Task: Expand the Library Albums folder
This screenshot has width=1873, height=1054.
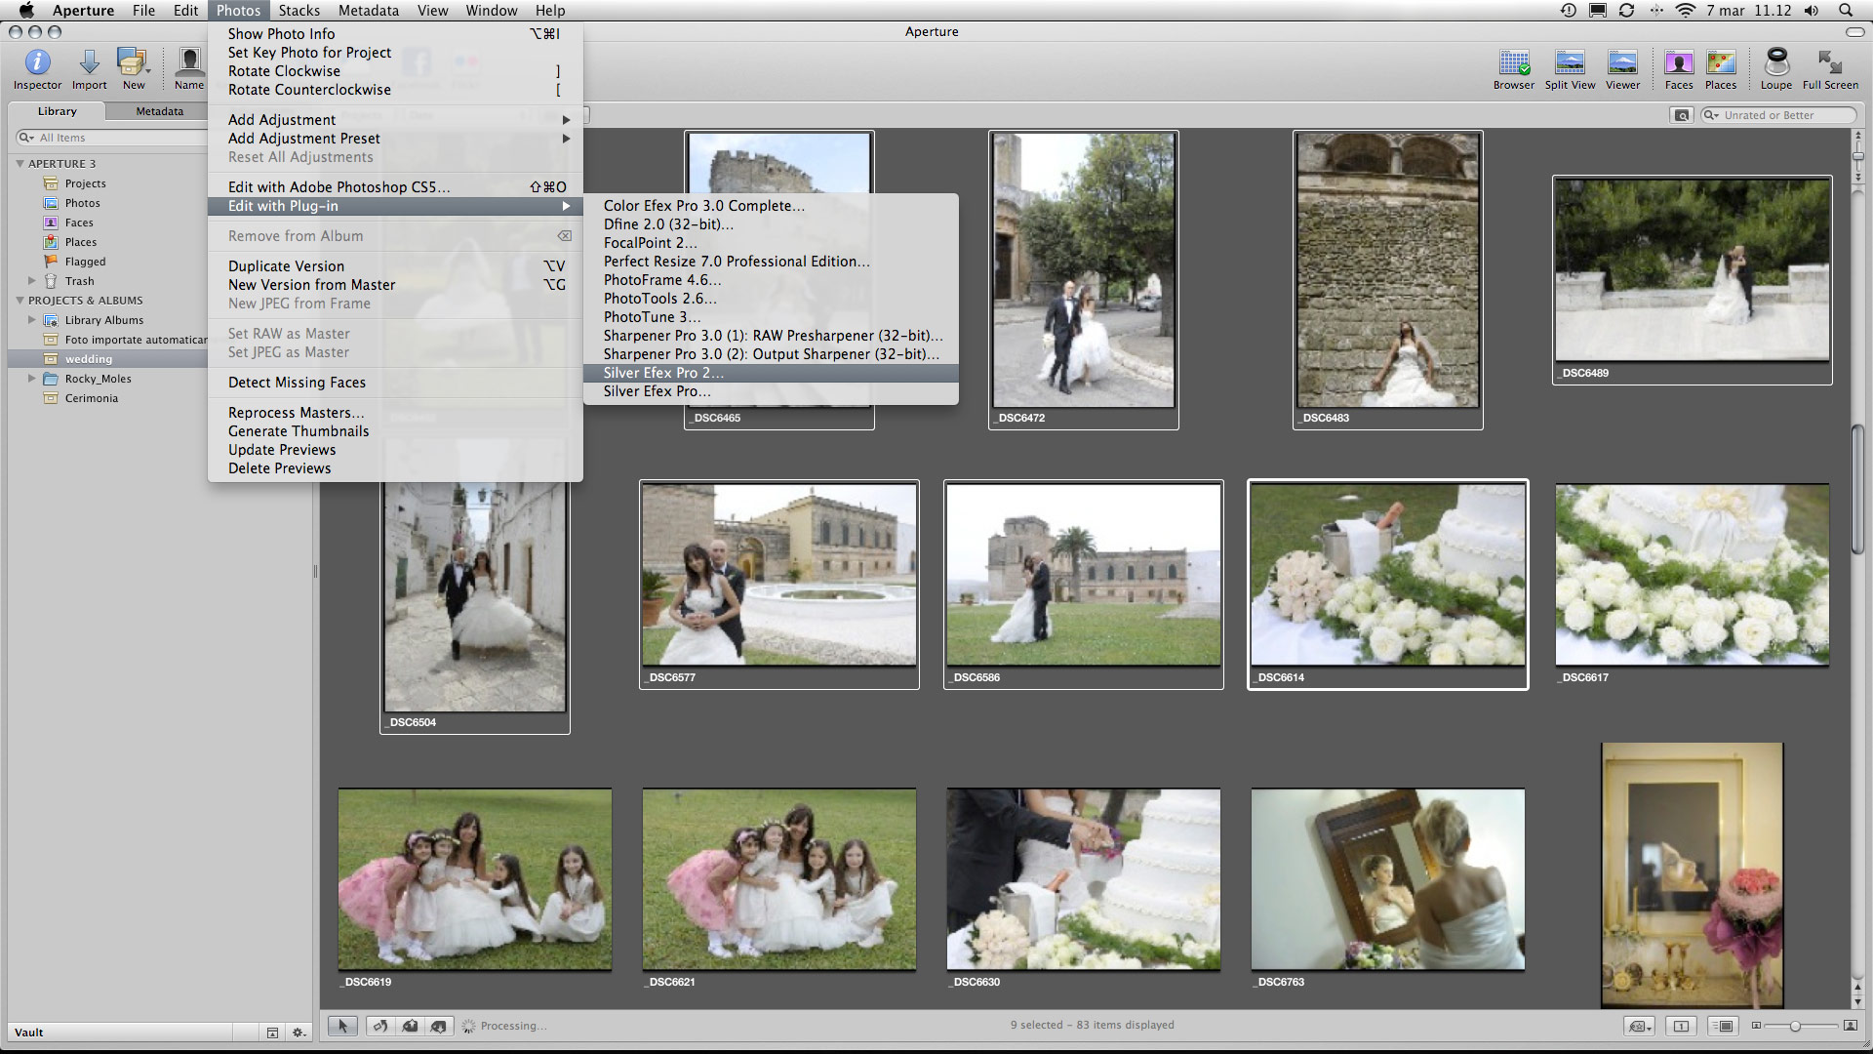Action: coord(31,320)
